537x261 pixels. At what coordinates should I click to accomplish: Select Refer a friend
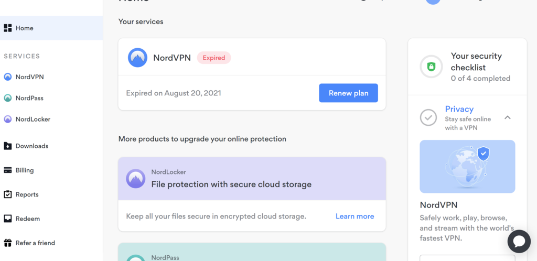(35, 243)
